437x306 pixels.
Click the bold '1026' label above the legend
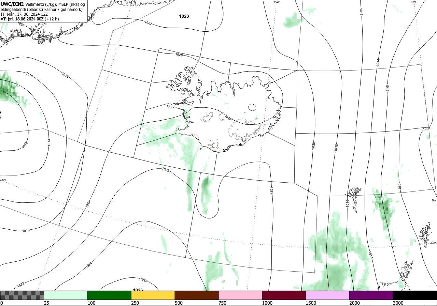[138, 290]
